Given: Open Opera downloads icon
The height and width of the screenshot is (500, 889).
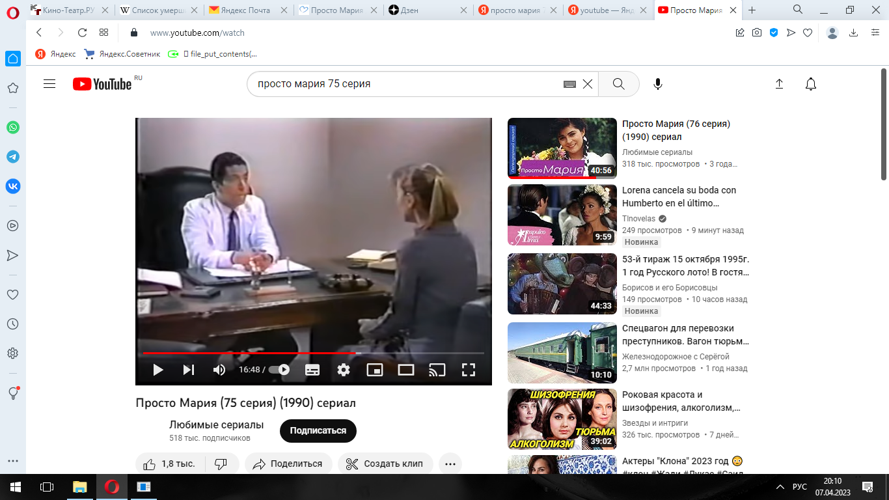Looking at the screenshot, I should click(x=854, y=33).
